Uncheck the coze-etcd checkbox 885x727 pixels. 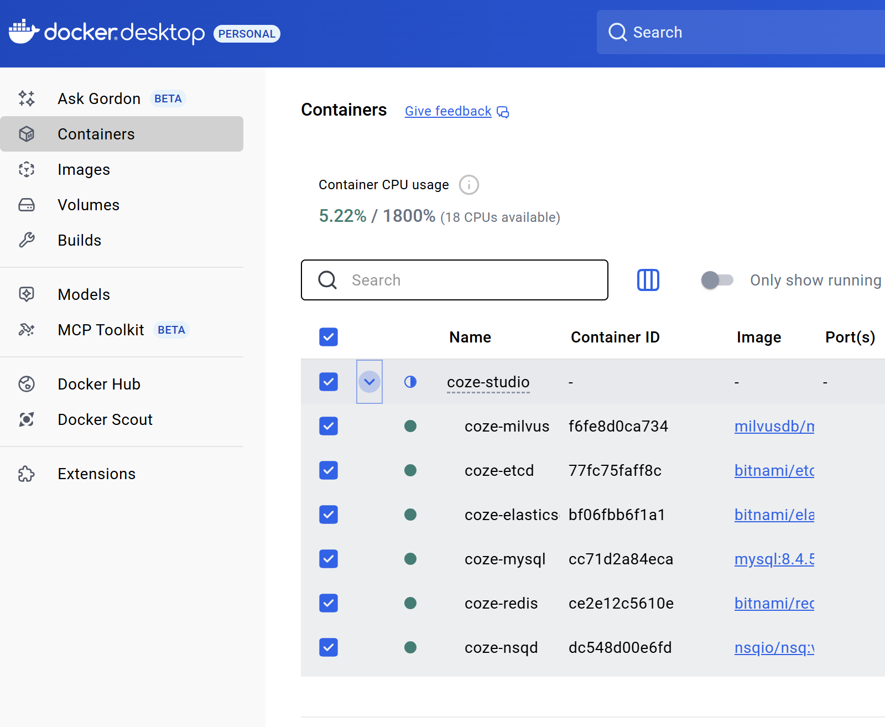click(x=329, y=470)
